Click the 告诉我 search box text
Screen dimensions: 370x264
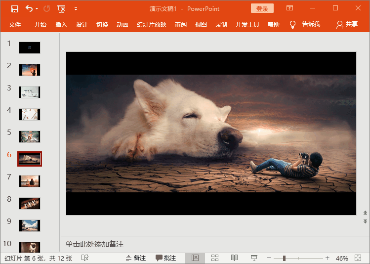pos(311,24)
